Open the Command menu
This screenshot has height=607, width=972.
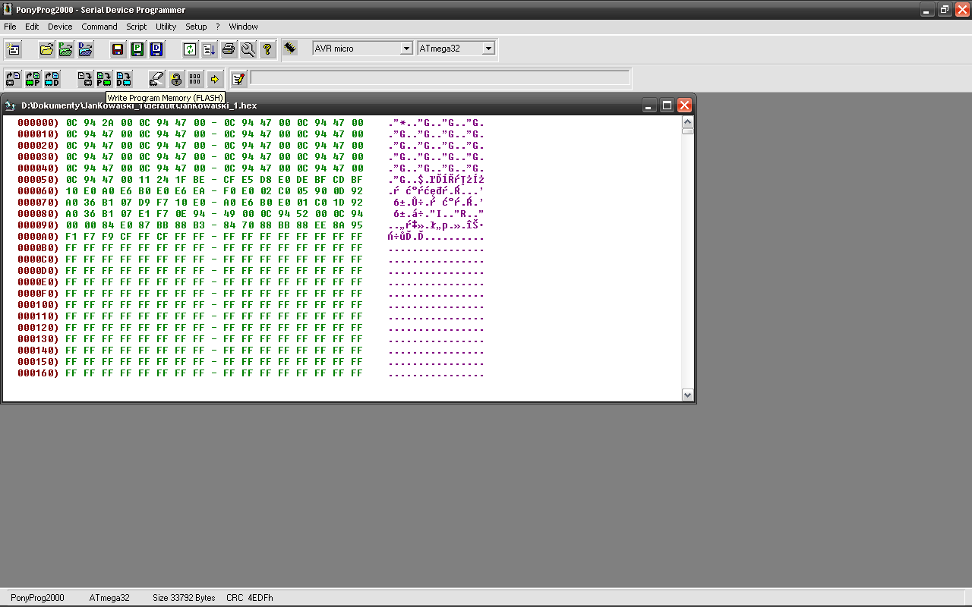(99, 27)
